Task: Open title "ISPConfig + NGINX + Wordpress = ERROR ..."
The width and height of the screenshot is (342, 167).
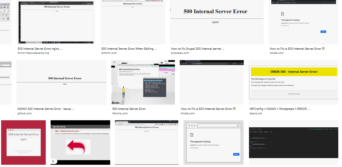Action: click(280, 109)
